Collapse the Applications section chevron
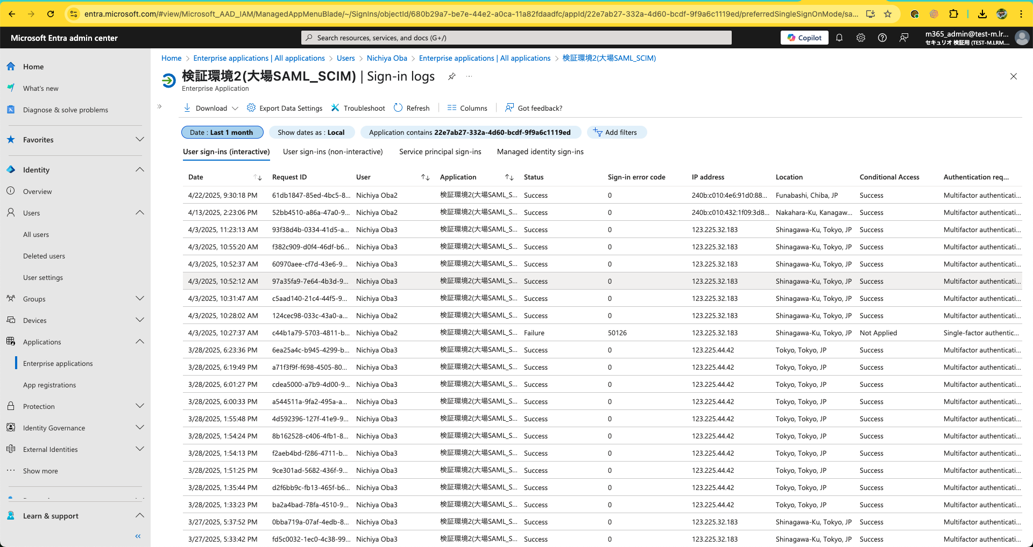1033x547 pixels. point(140,342)
